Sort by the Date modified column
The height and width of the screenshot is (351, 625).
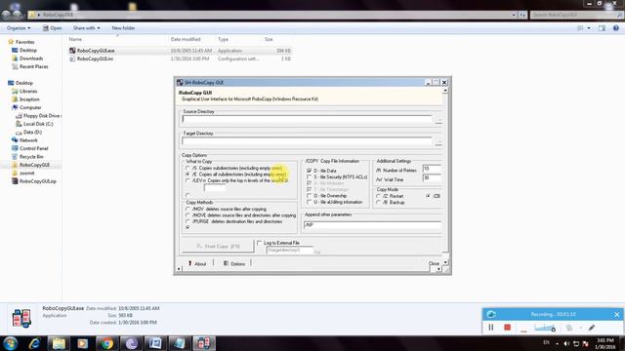(x=186, y=39)
